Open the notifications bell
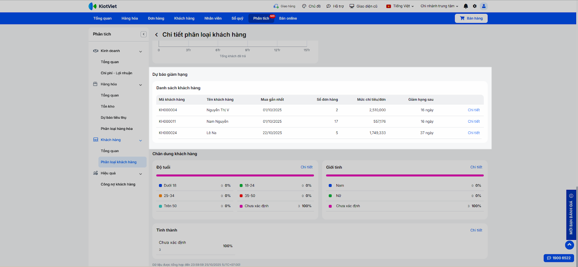Image resolution: width=578 pixels, height=267 pixels. click(466, 6)
